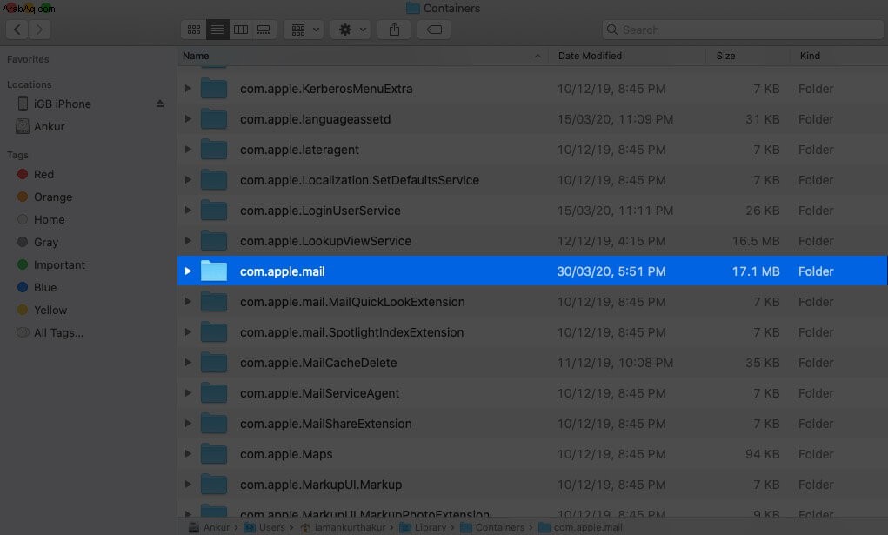Select the com.apple.lateragent folder icon
888x535 pixels.
coord(214,150)
